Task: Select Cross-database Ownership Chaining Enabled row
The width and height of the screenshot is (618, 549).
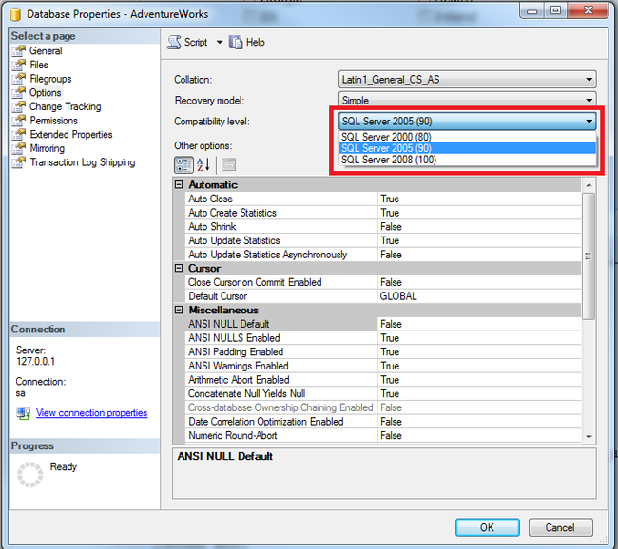Action: tap(383, 407)
